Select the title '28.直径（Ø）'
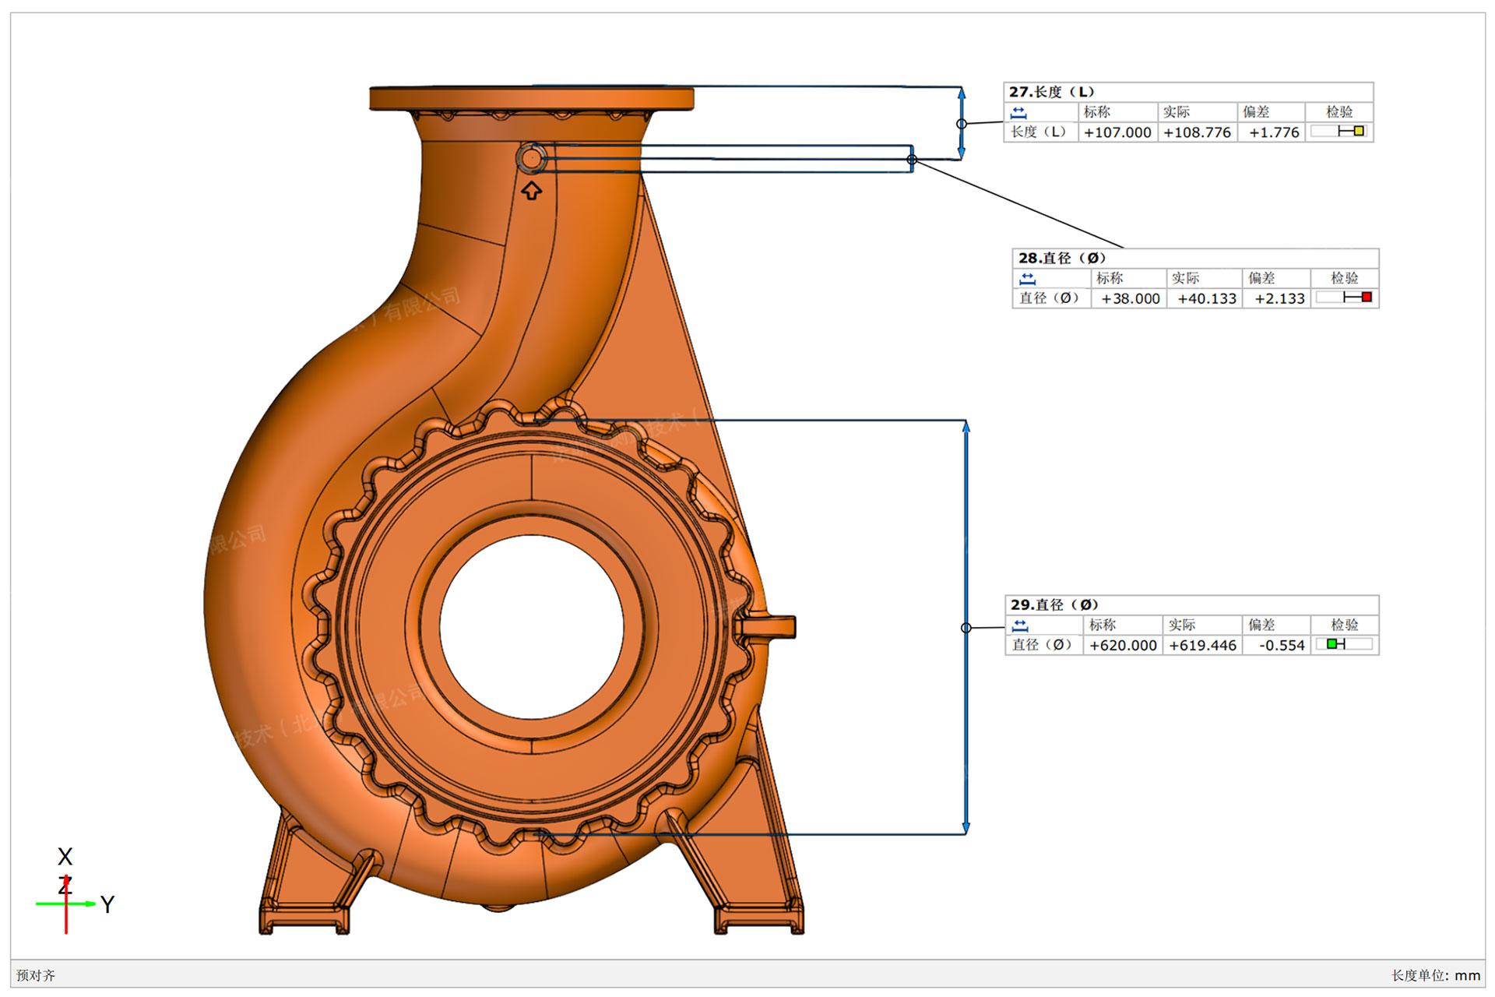The width and height of the screenshot is (1495, 997). coord(1062,258)
